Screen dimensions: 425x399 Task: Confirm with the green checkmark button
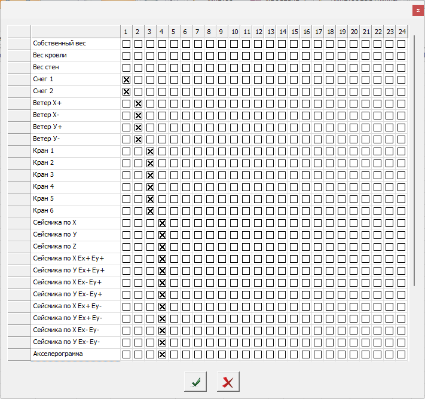click(195, 382)
